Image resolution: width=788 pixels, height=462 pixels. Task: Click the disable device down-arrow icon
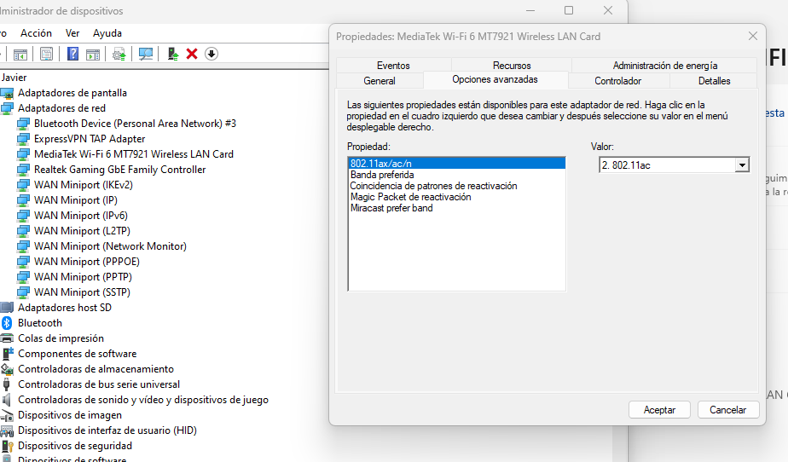[211, 54]
